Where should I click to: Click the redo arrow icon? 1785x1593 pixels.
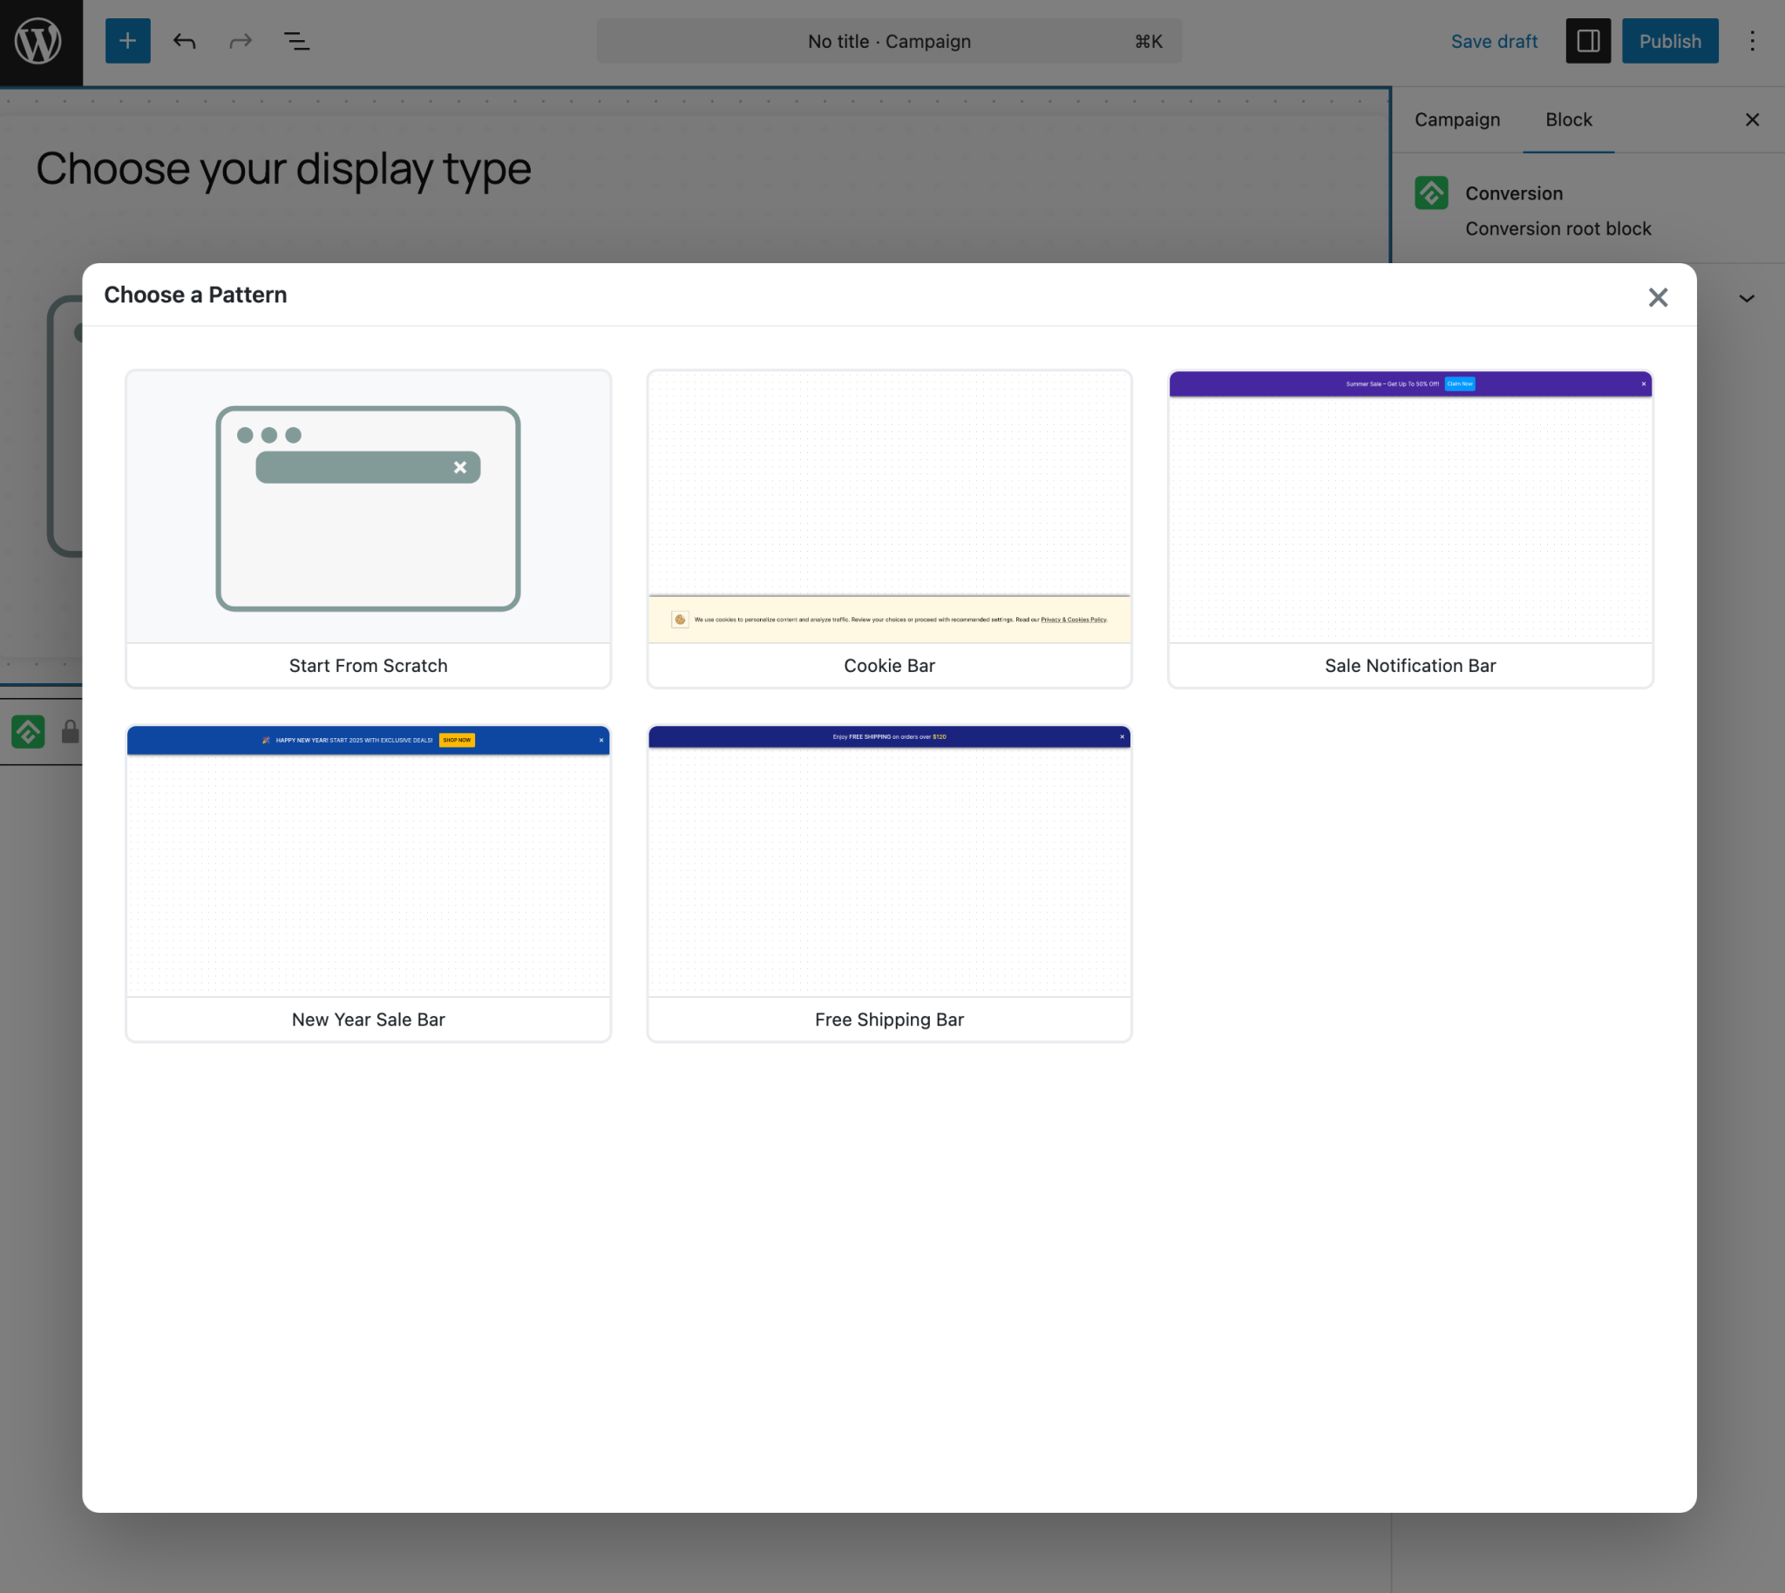pyautogui.click(x=241, y=41)
